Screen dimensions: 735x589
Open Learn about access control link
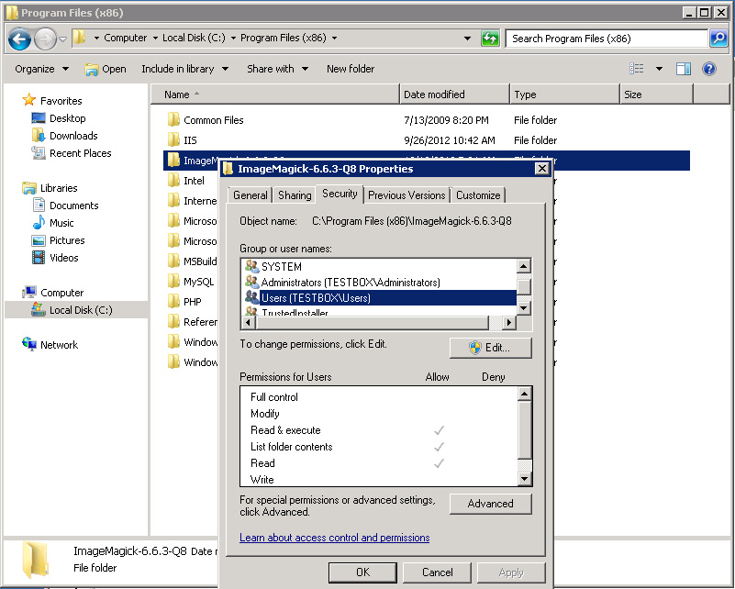[334, 538]
